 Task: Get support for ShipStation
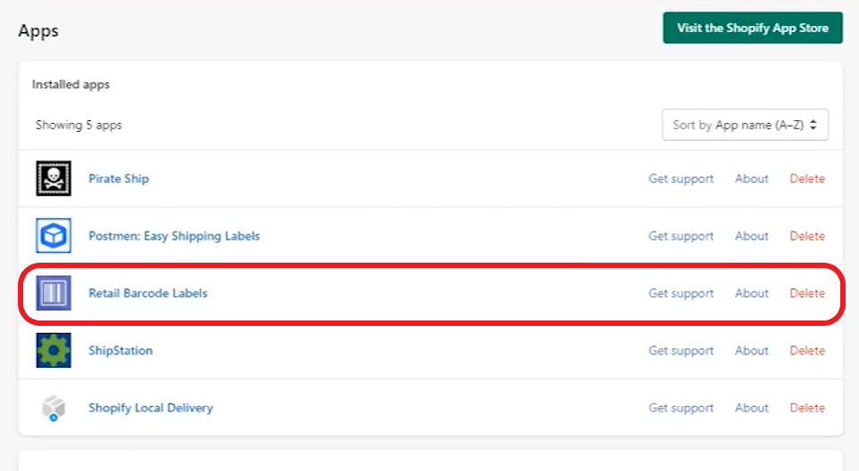pos(681,351)
